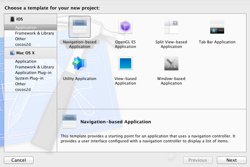Click the Previous button
This screenshot has height=167, width=250.
coord(198,160)
